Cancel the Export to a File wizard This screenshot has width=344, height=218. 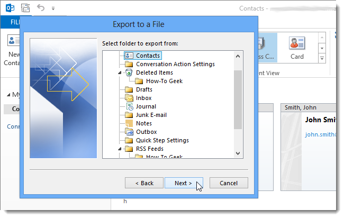tap(229, 183)
